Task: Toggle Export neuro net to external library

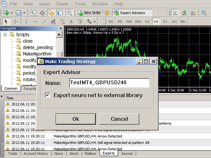Action: pos(48,95)
